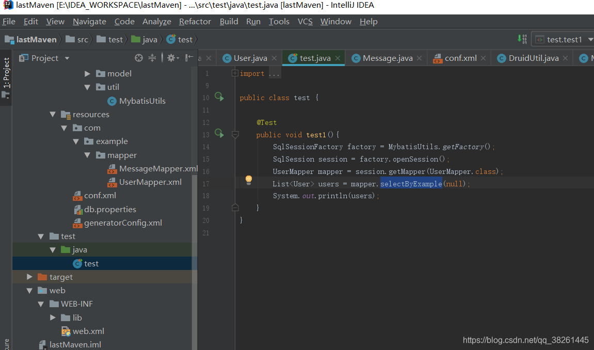This screenshot has width=594, height=350.
Task: Select conf.xml in the project tree
Action: pos(94,196)
